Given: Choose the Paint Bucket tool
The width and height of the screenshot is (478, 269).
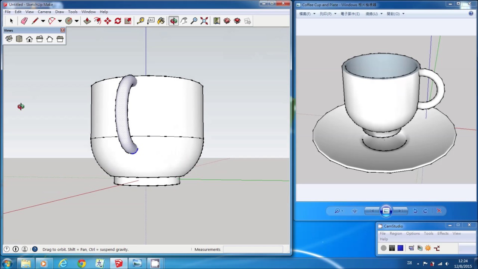Looking at the screenshot, I should (x=161, y=21).
